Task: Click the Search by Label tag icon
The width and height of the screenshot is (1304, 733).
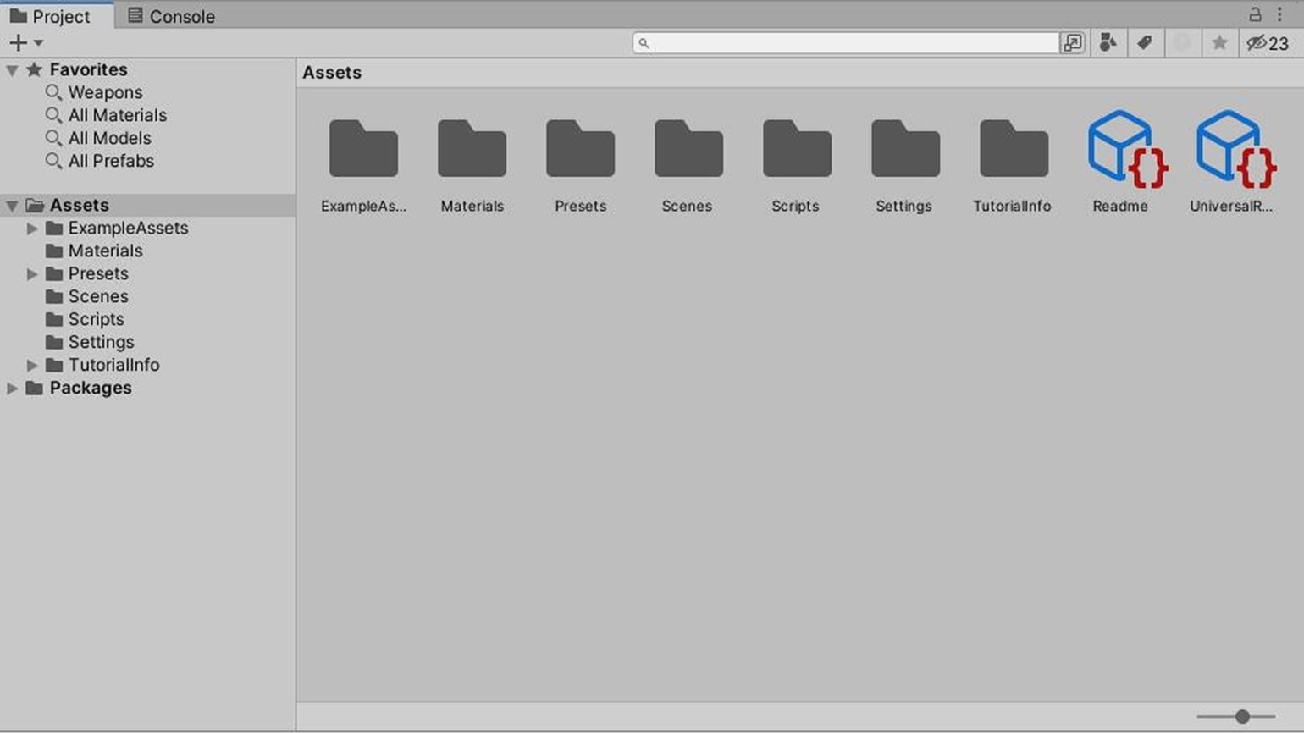Action: tap(1145, 43)
